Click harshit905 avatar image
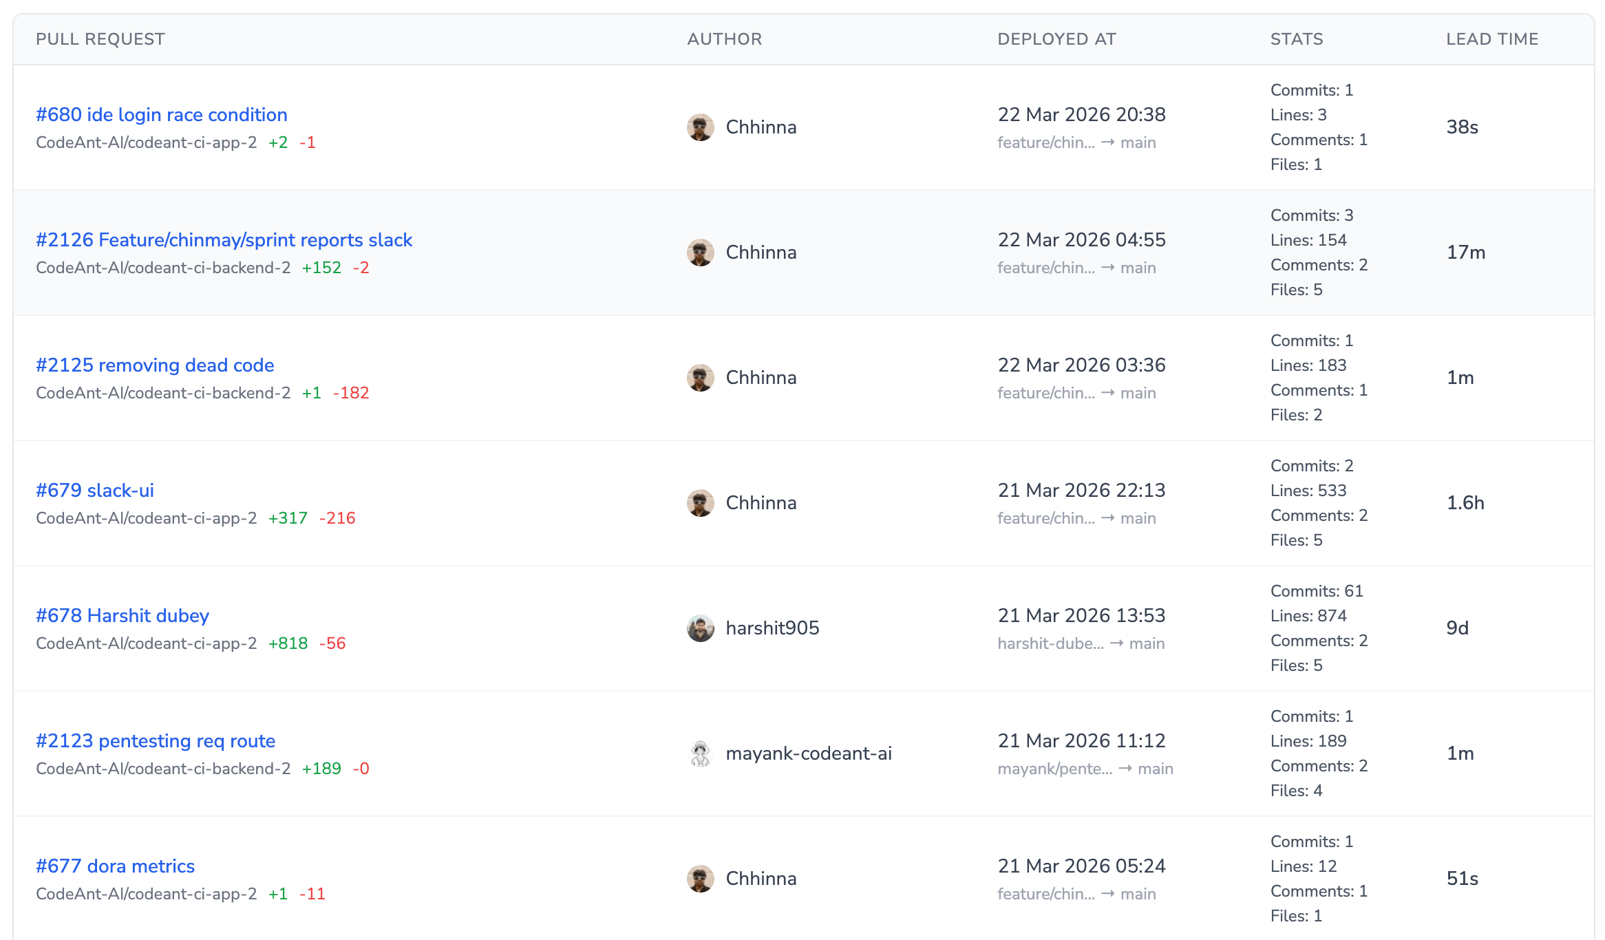1605x940 pixels. pos(701,628)
